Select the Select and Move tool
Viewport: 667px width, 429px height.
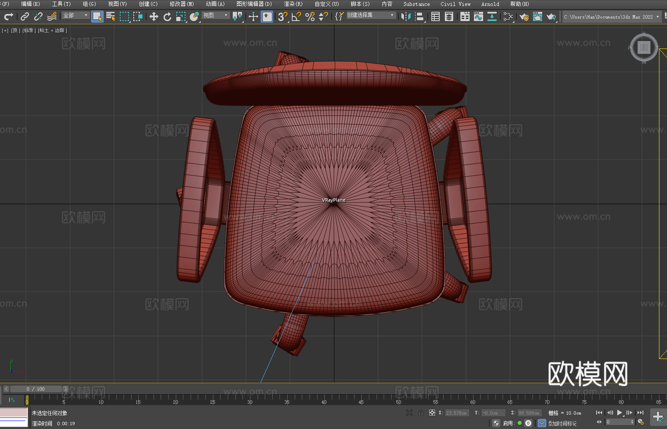point(154,16)
